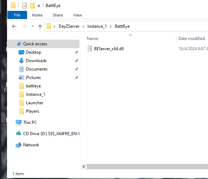Click the New folder quick access toolbar icon
The width and height of the screenshot is (208, 179).
[32, 6]
